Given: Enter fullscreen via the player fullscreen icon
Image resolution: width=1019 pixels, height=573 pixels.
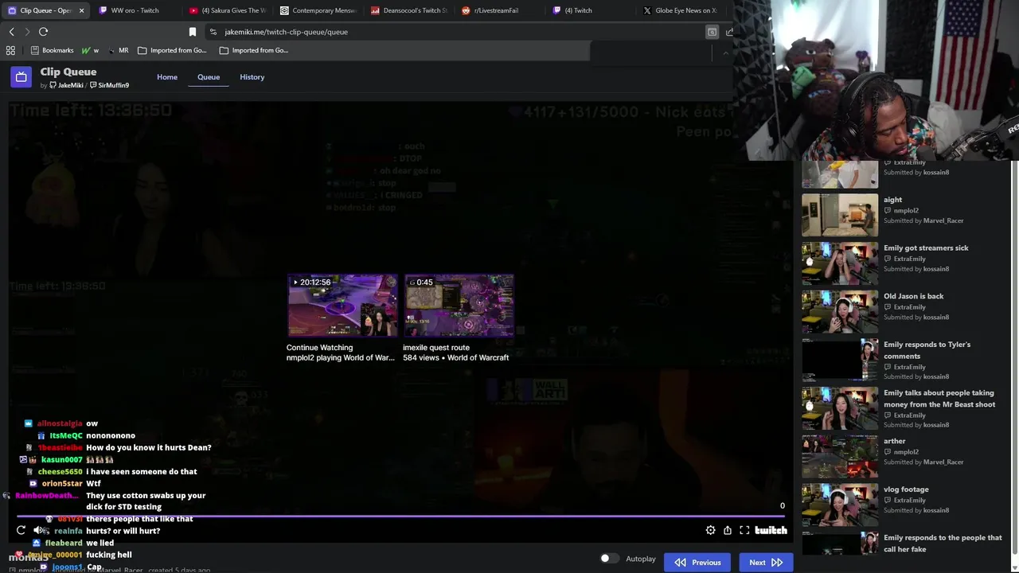Looking at the screenshot, I should pyautogui.click(x=744, y=530).
